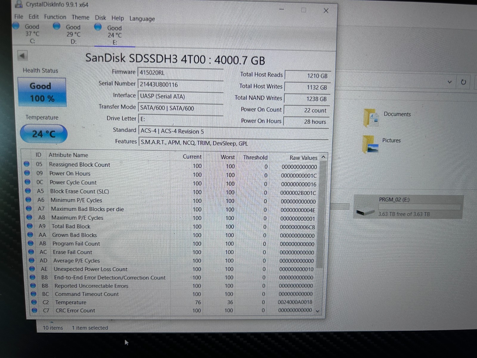Select disk C: Good 37 °C tab
This screenshot has width=477, height=358.
click(x=28, y=34)
